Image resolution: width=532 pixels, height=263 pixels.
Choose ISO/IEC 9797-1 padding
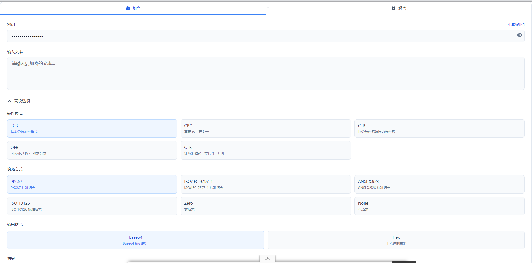click(x=265, y=184)
